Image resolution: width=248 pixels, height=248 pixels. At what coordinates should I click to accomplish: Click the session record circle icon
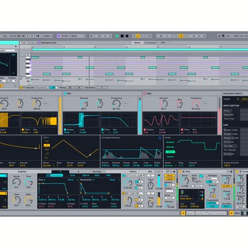150,36
